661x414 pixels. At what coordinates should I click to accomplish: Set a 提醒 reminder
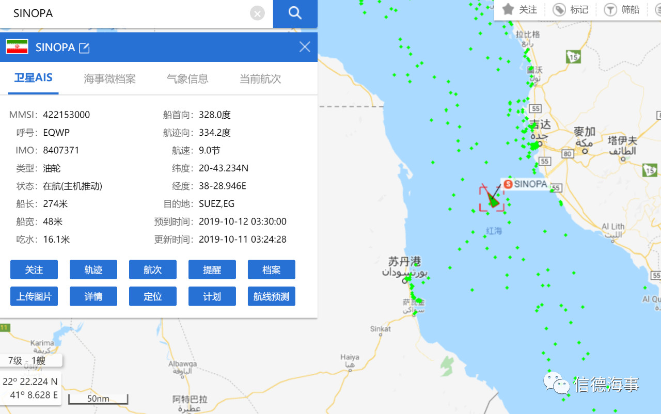[212, 269]
